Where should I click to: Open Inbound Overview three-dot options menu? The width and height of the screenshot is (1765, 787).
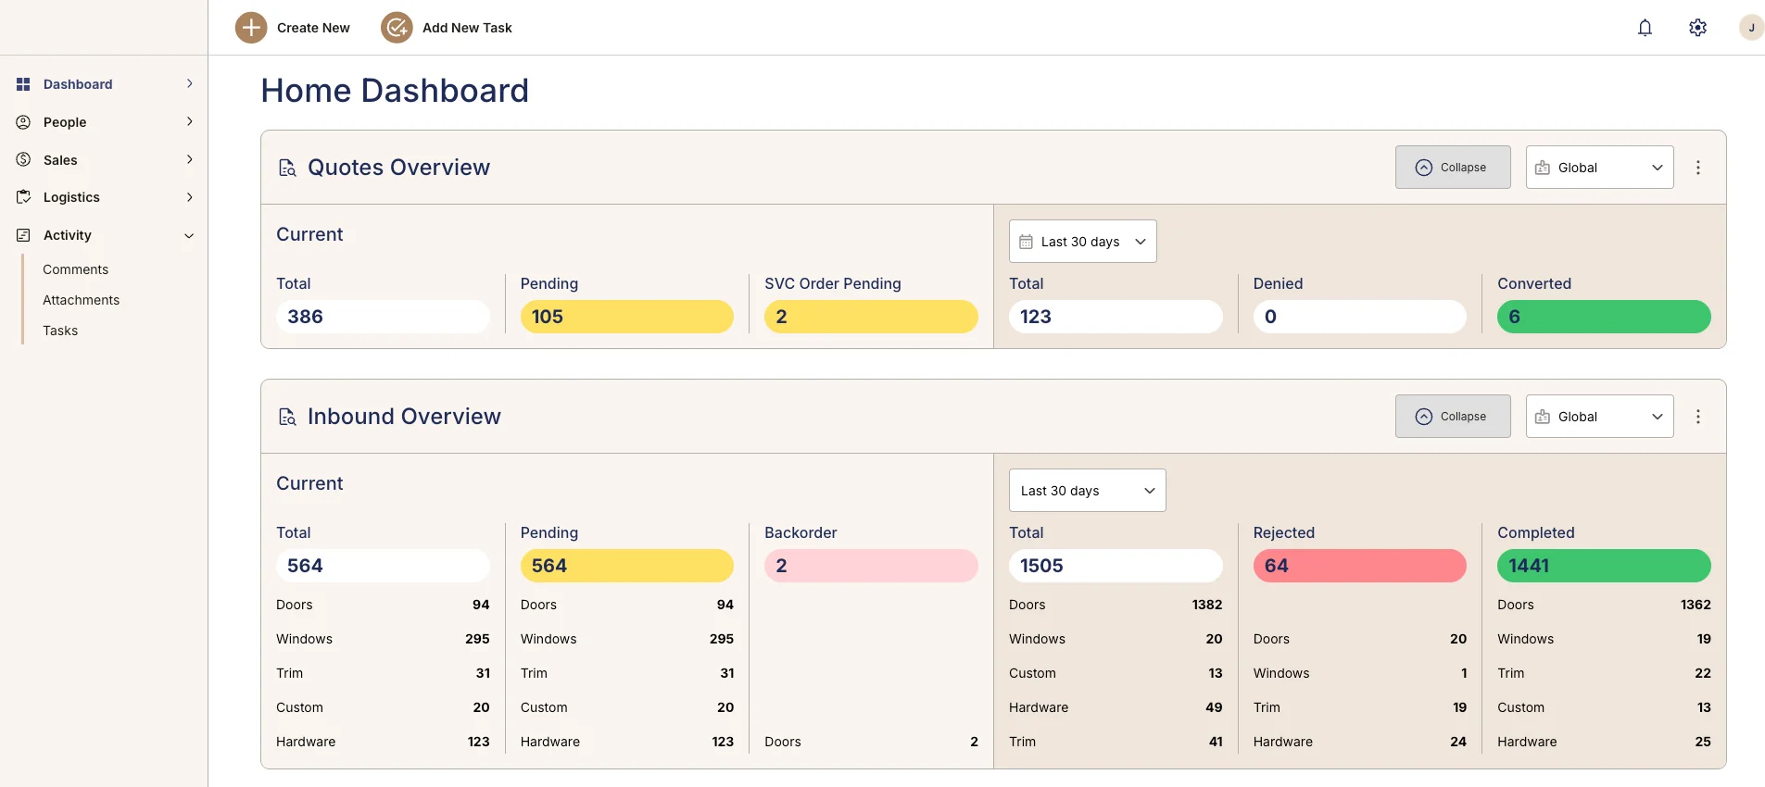(x=1697, y=417)
